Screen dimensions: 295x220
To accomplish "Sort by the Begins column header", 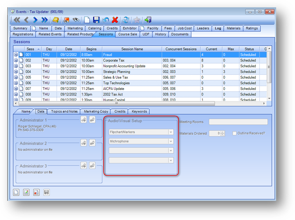I will point(91,49).
